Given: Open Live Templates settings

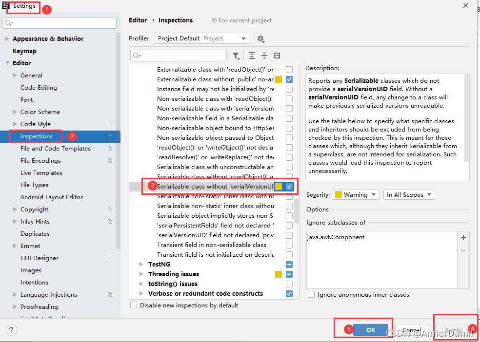Looking at the screenshot, I should (41, 173).
